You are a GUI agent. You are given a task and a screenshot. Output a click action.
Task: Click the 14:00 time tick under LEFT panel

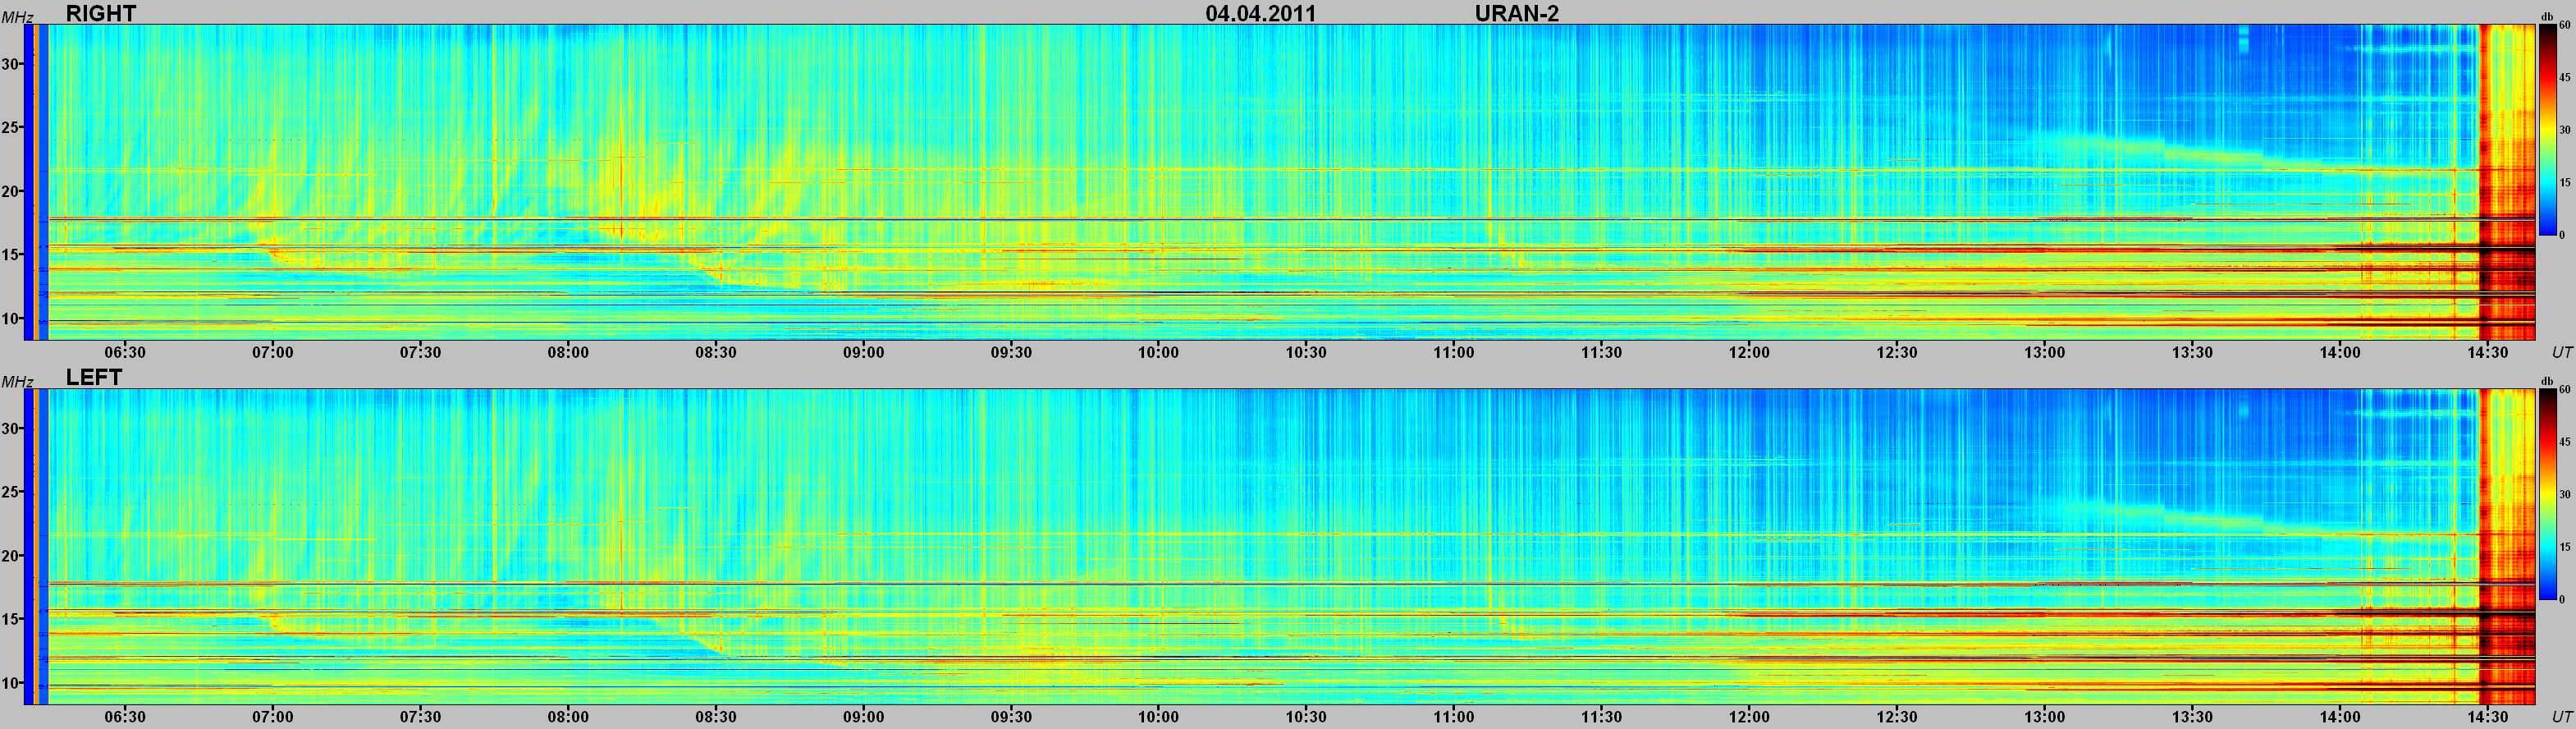[2340, 716]
